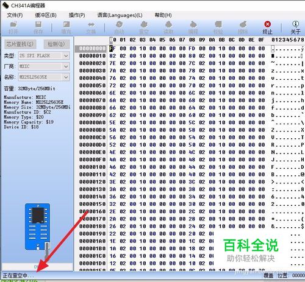
Task: Click the address label 00000080
Action: coord(93,108)
